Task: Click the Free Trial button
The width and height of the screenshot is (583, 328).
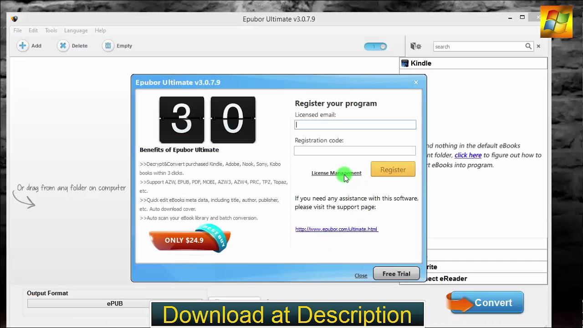Action: (x=396, y=274)
